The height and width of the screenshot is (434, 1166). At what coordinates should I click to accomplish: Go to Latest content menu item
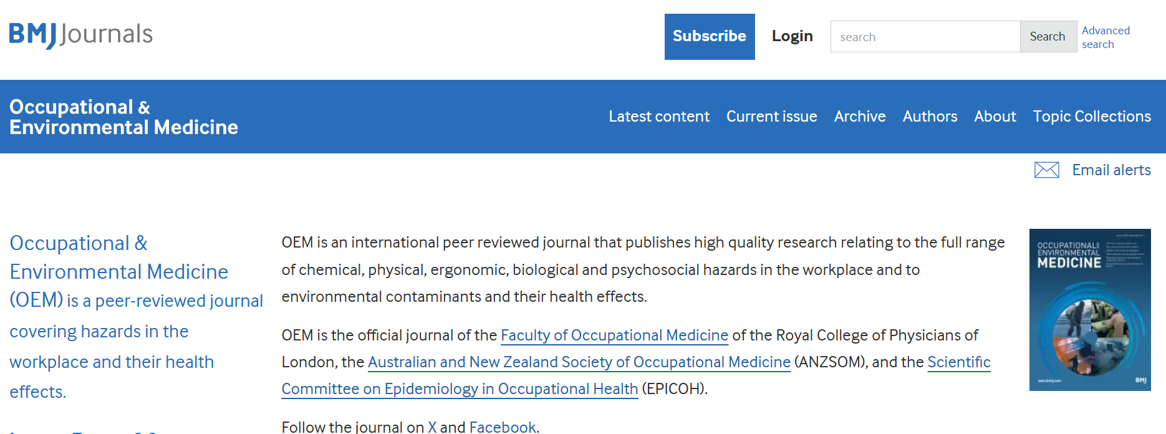pyautogui.click(x=659, y=117)
